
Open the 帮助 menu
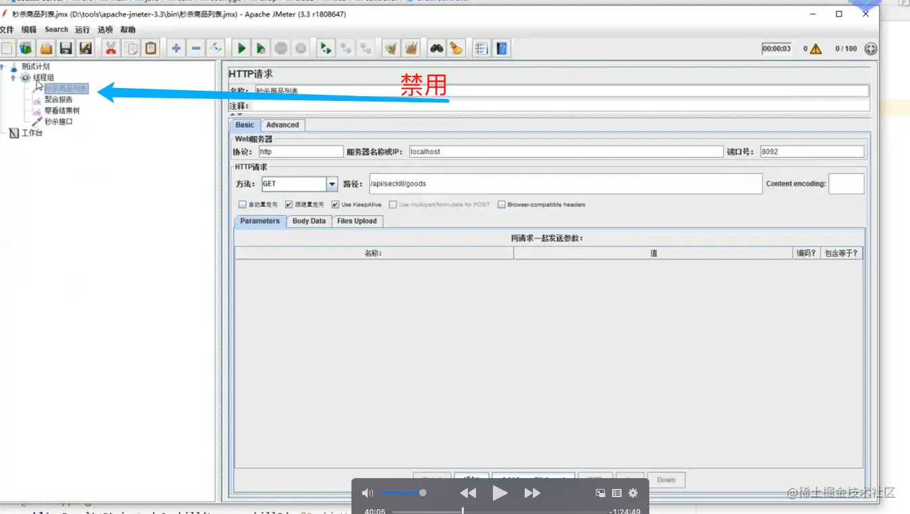(127, 30)
